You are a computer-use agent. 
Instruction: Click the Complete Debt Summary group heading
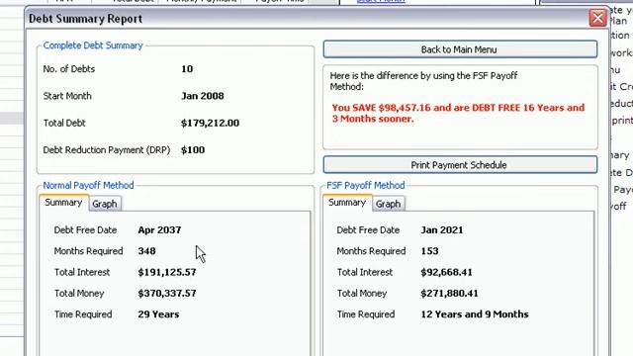pyautogui.click(x=93, y=45)
